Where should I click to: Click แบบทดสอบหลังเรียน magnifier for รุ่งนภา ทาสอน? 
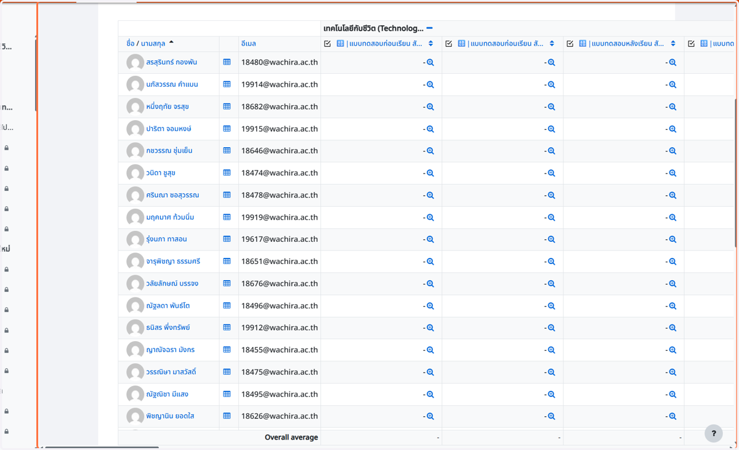[x=672, y=239]
